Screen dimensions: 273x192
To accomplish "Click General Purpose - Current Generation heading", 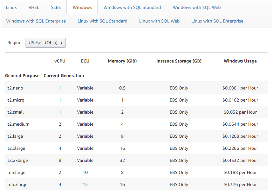I will pyautogui.click(x=44, y=76).
